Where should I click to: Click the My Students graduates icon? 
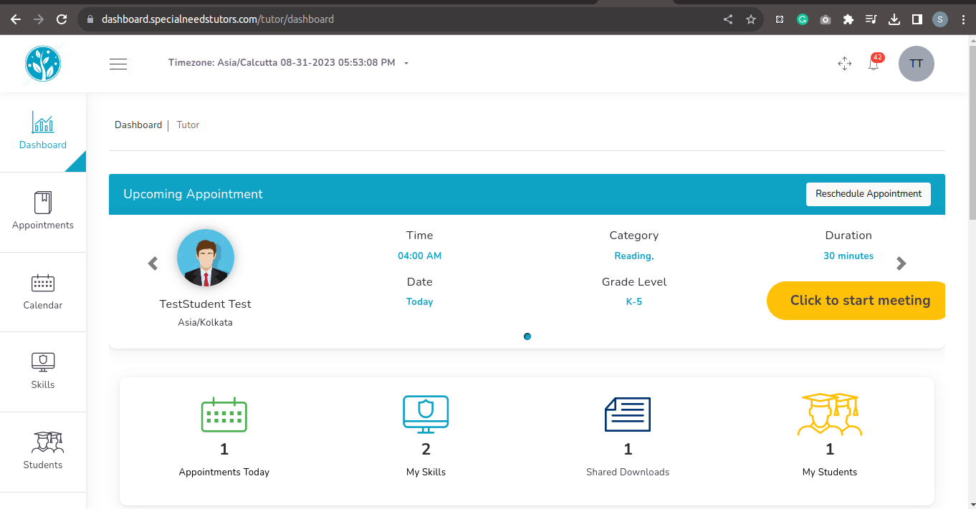[830, 415]
